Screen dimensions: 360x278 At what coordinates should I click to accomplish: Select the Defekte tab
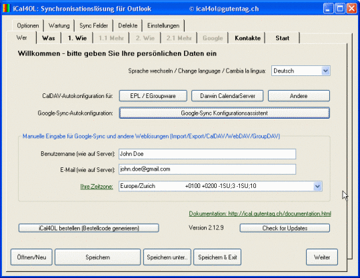[127, 26]
